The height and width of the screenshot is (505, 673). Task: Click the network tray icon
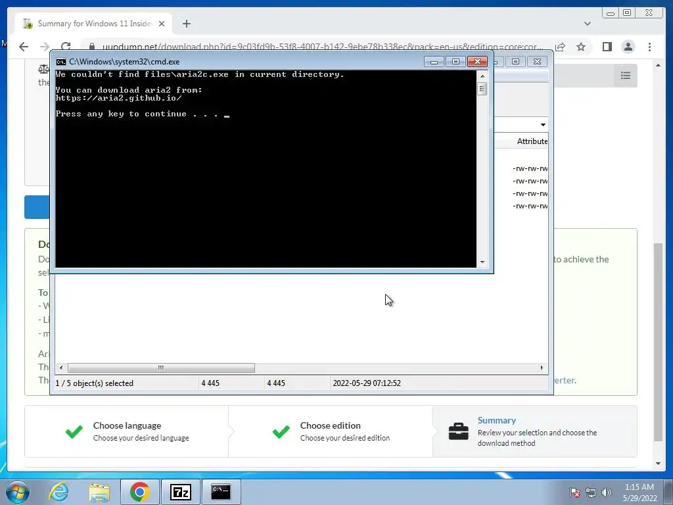(591, 493)
